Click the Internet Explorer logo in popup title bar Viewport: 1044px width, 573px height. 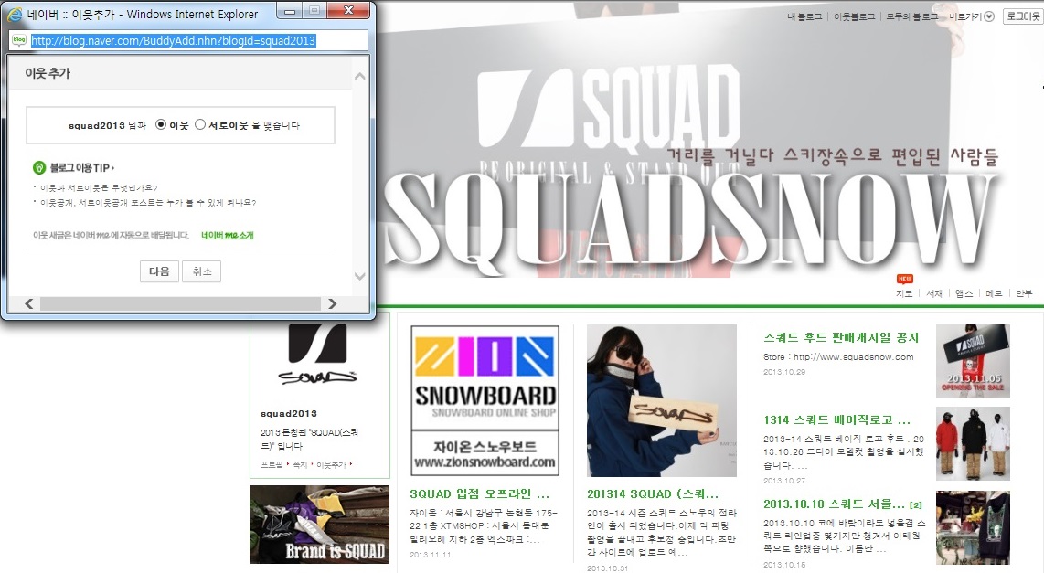14,14
